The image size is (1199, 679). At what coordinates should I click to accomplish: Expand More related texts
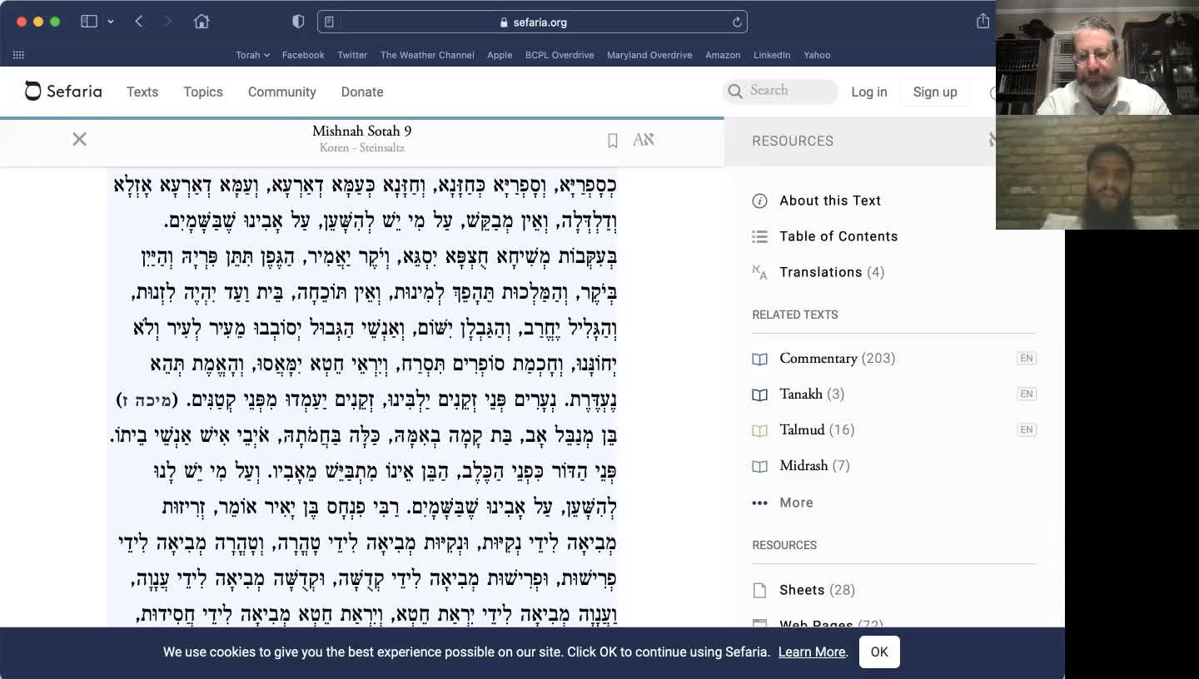(783, 503)
